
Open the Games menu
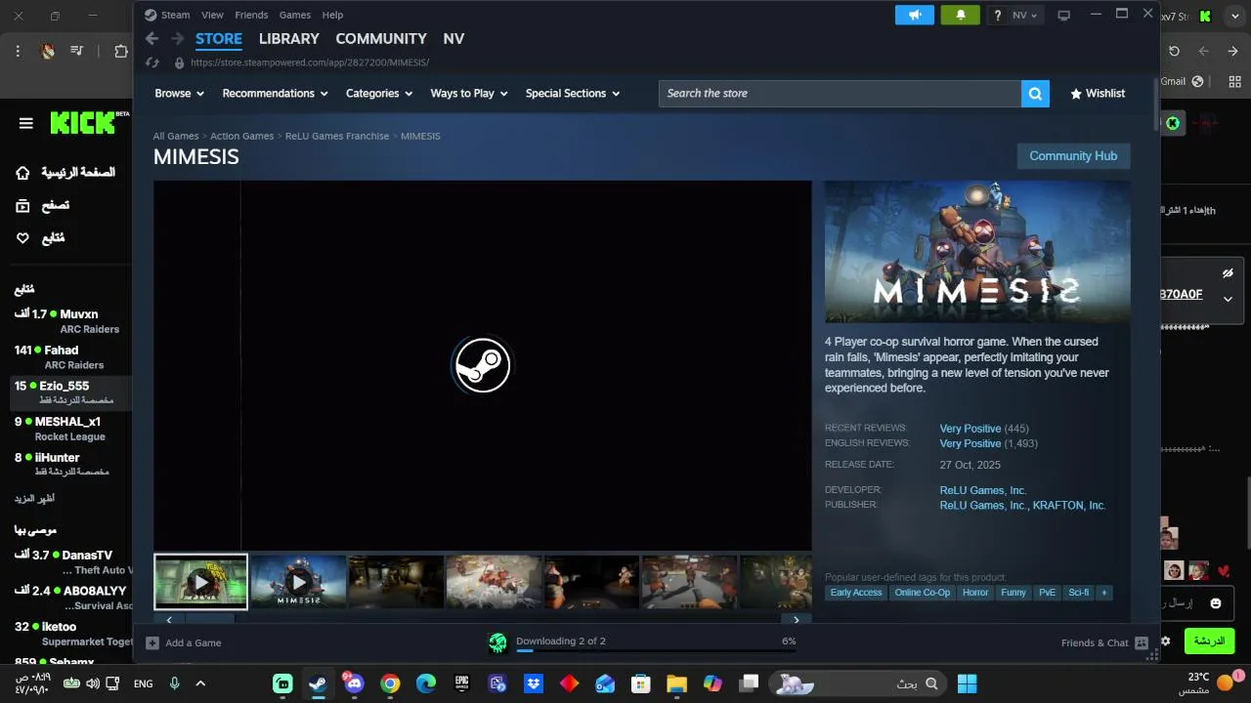(x=295, y=15)
